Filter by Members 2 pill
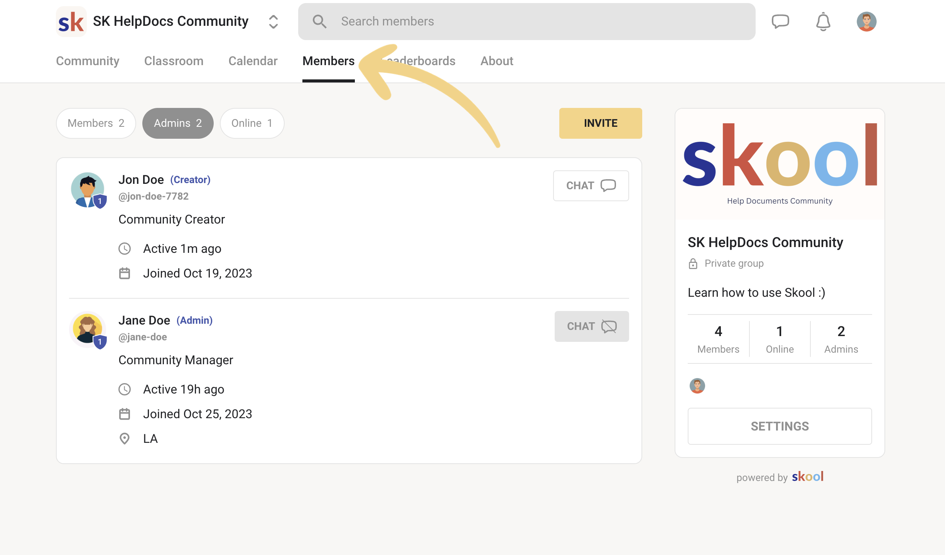945x555 pixels. coord(96,123)
